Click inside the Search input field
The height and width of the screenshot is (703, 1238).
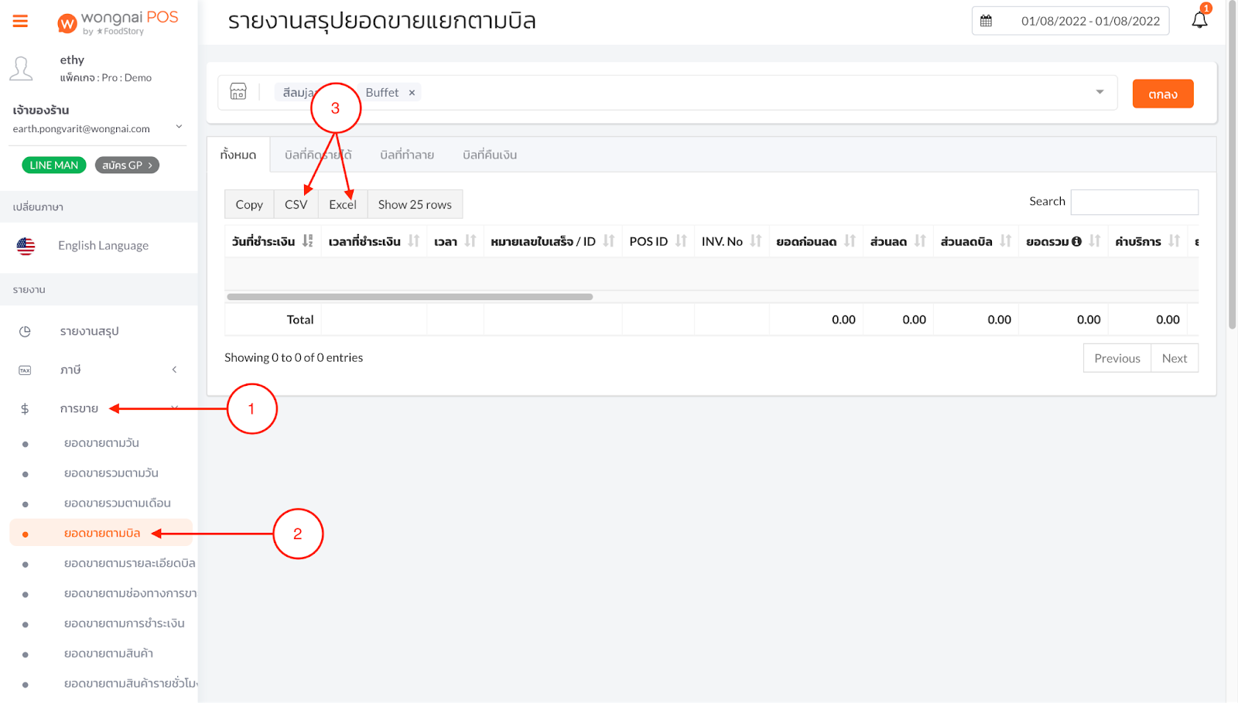(1134, 202)
